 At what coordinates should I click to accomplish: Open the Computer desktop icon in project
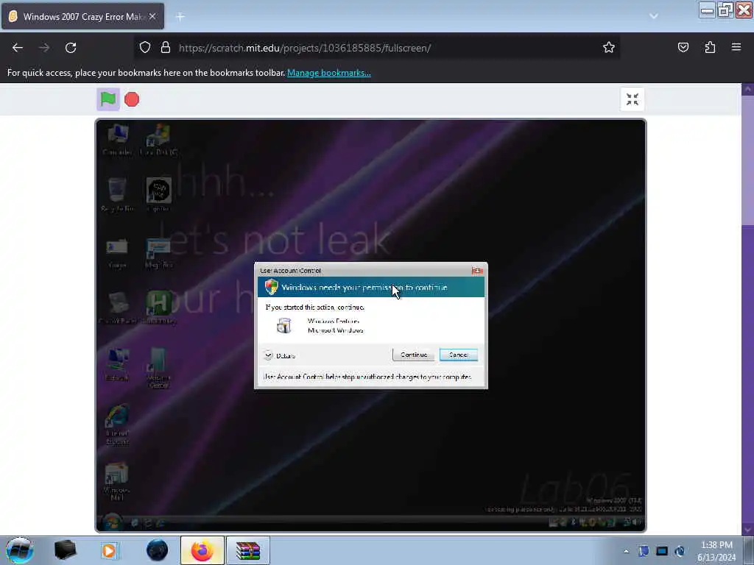tap(117, 139)
